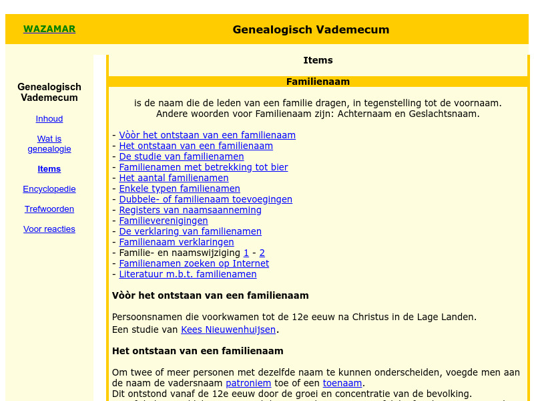
Task: Open Familienamen zoeken op Internet
Action: [x=194, y=263]
